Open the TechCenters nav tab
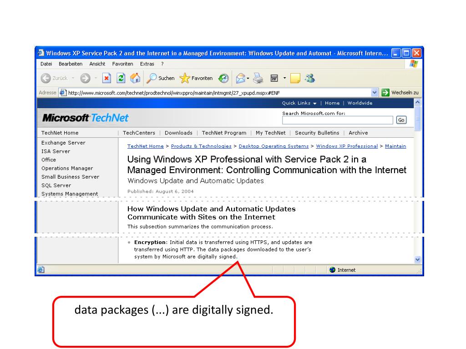The width and height of the screenshot is (466, 349). coord(139,133)
